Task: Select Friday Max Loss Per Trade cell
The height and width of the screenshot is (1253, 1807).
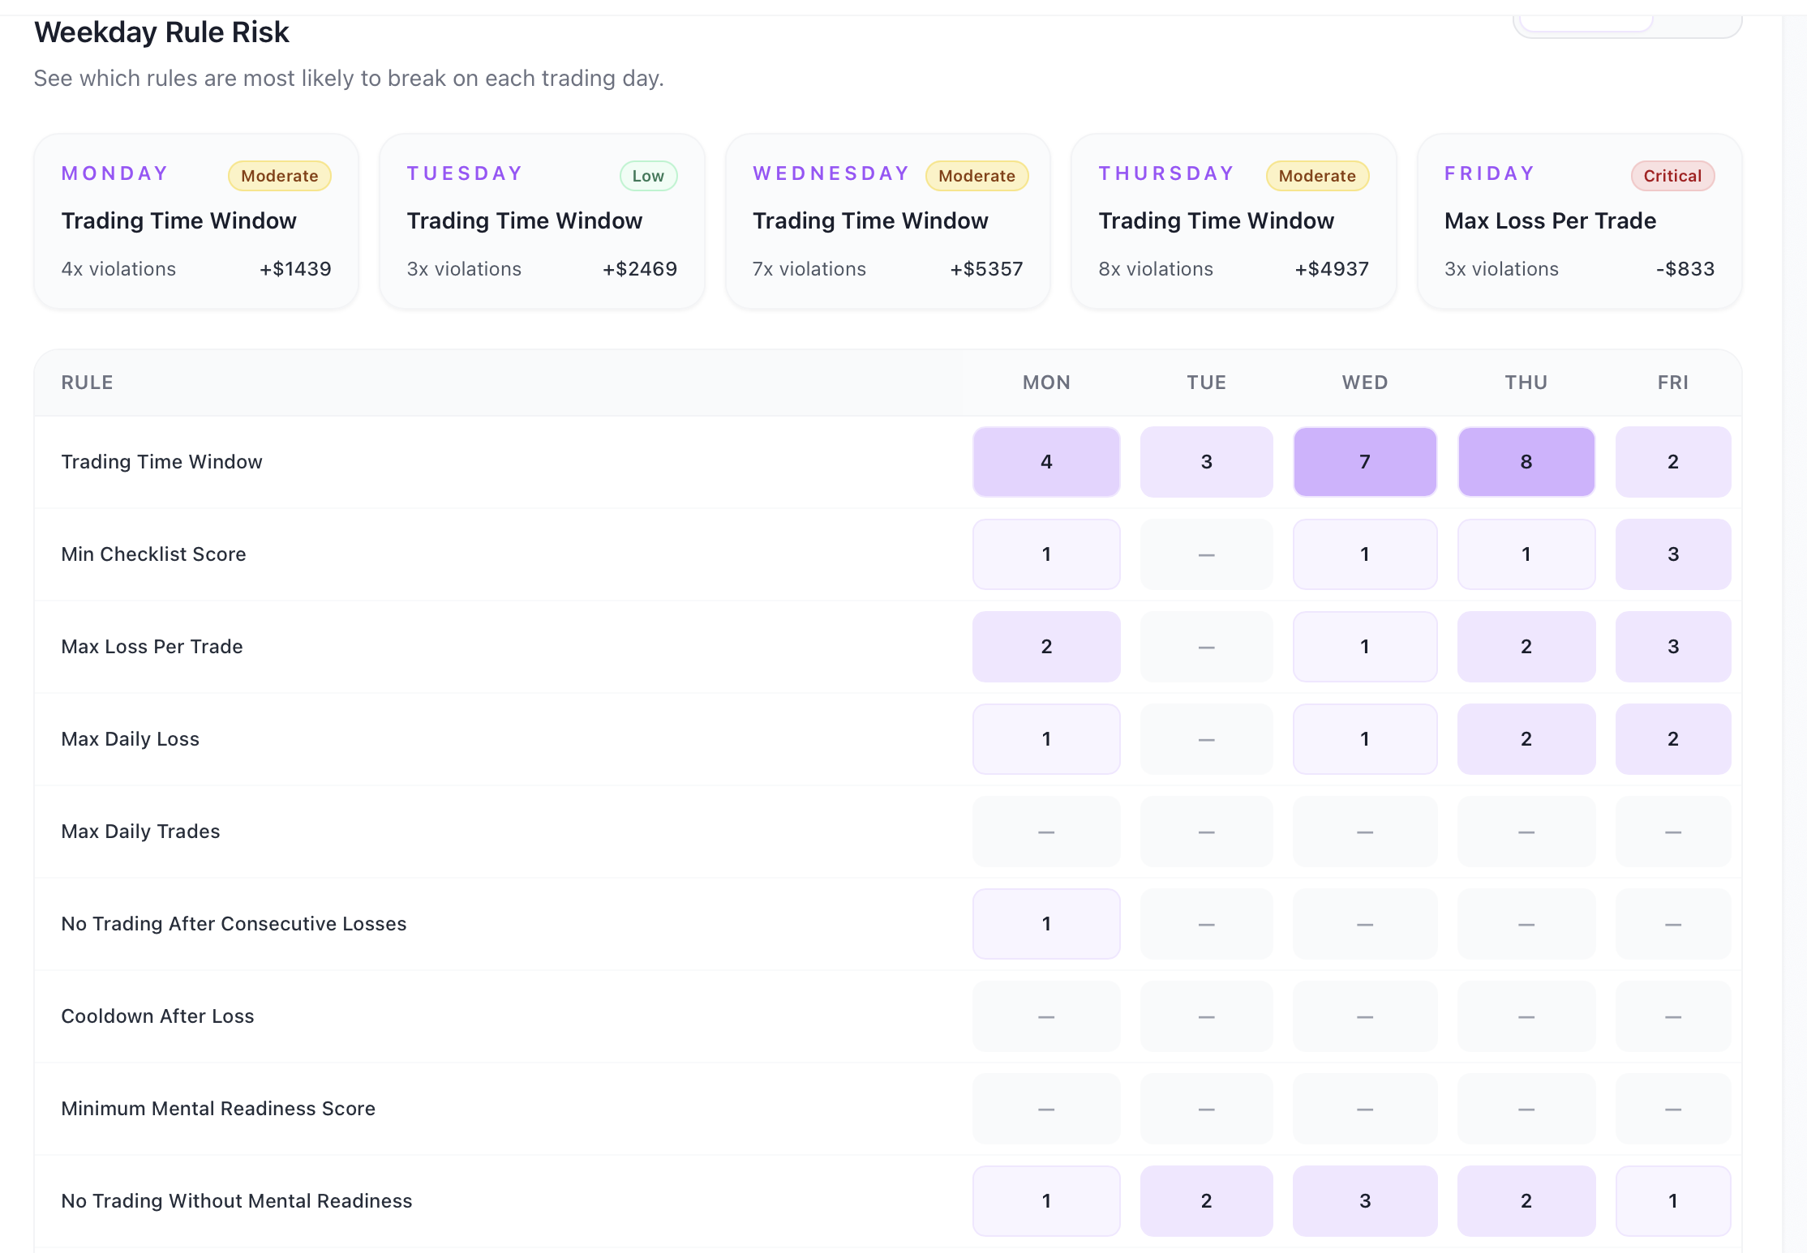Action: [1673, 647]
